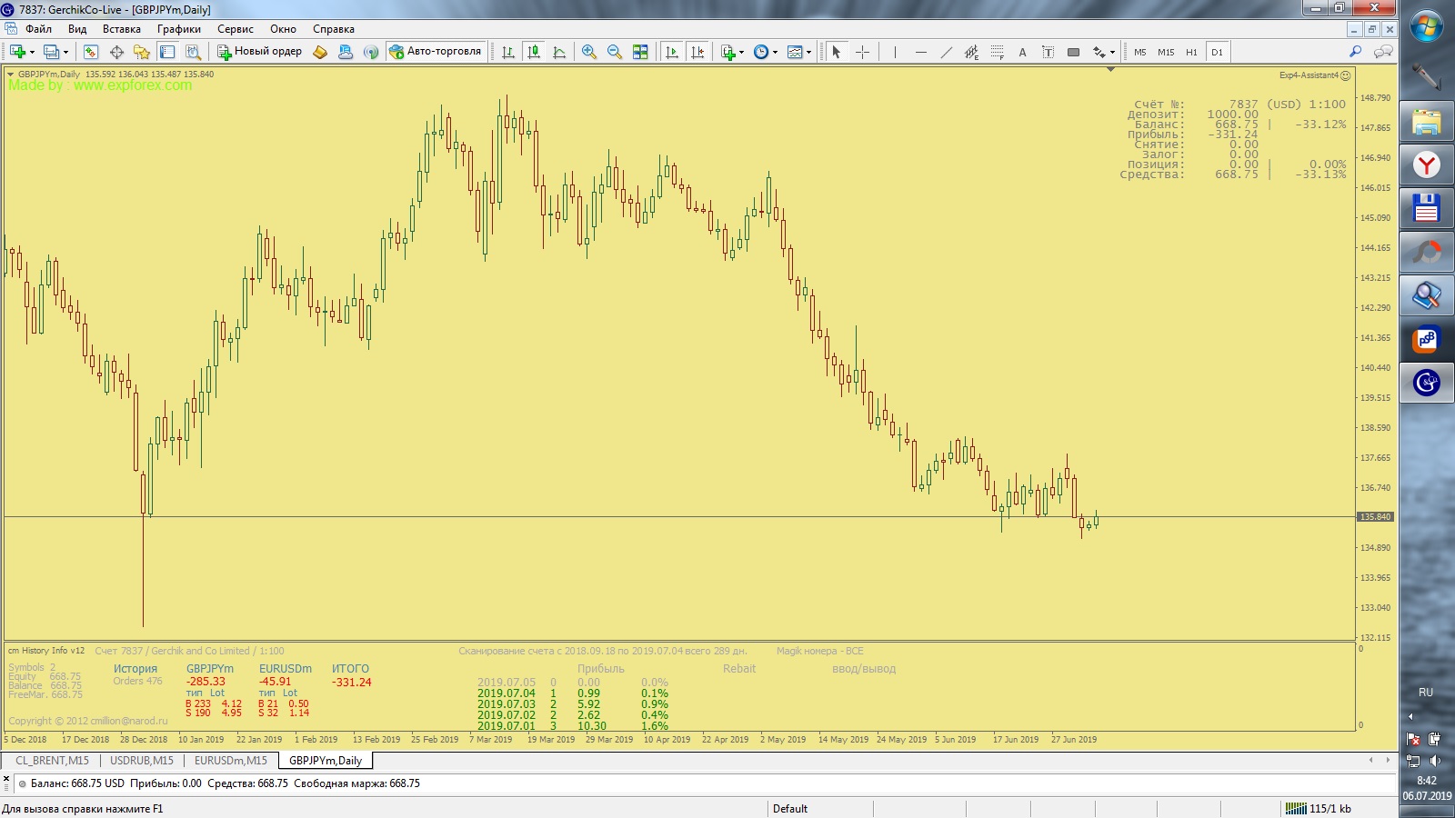The width and height of the screenshot is (1455, 818).
Task: Set timeframe to H1
Action: pyautogui.click(x=1191, y=52)
